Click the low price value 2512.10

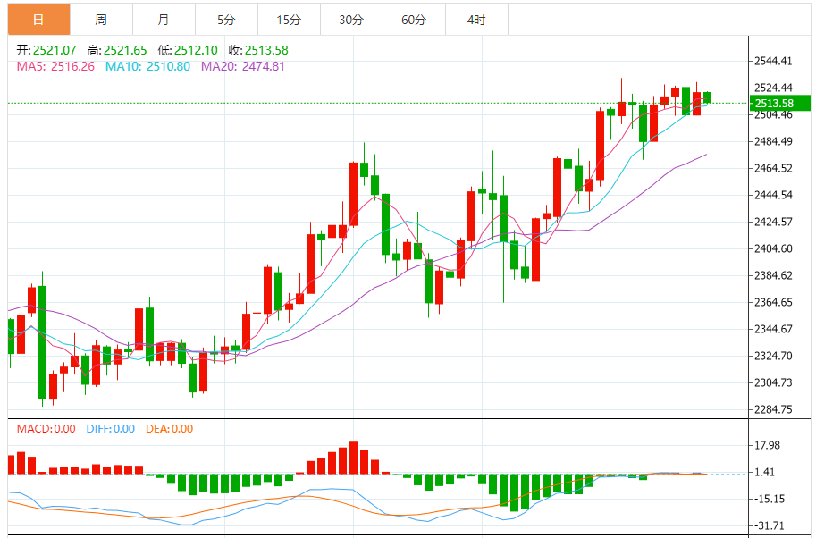196,50
